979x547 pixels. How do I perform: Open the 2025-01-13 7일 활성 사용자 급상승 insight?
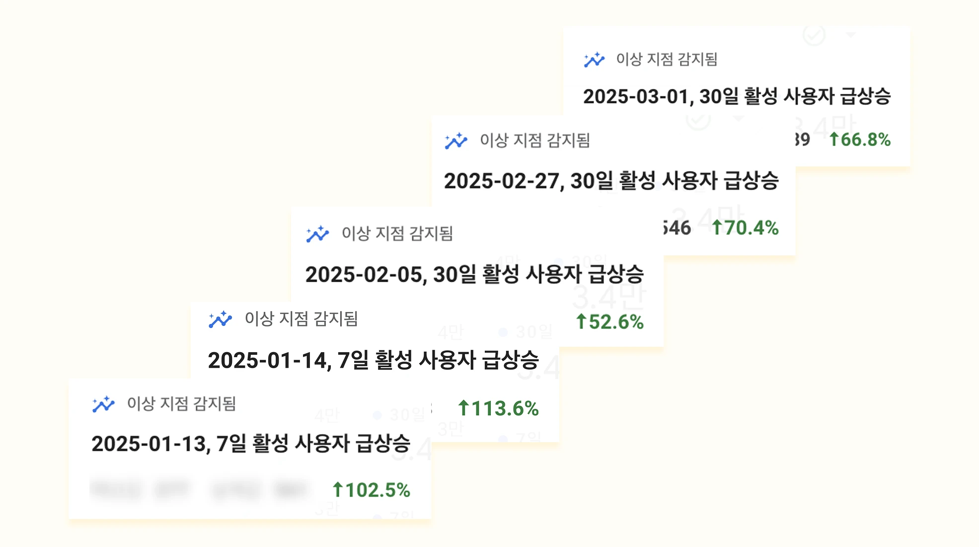pyautogui.click(x=251, y=443)
